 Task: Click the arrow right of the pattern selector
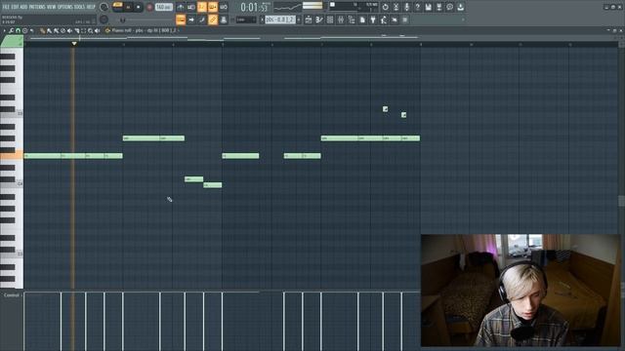(299, 19)
